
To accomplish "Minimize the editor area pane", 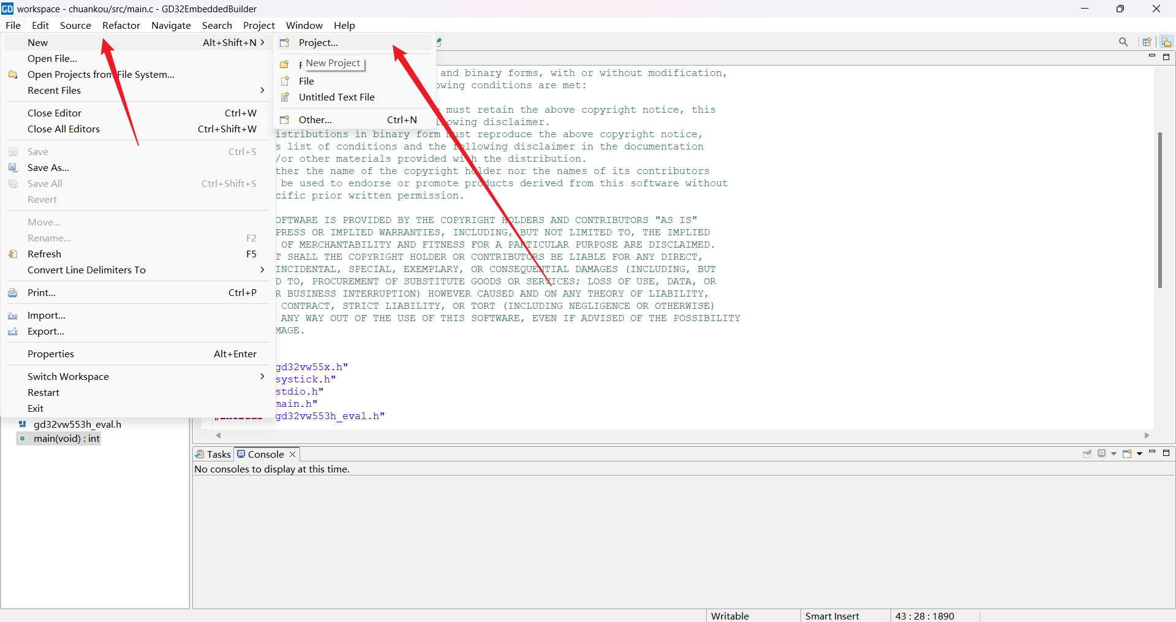I will click(1151, 56).
